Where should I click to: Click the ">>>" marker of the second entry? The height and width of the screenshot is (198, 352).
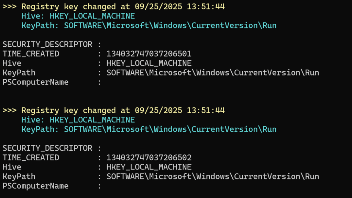(9, 110)
